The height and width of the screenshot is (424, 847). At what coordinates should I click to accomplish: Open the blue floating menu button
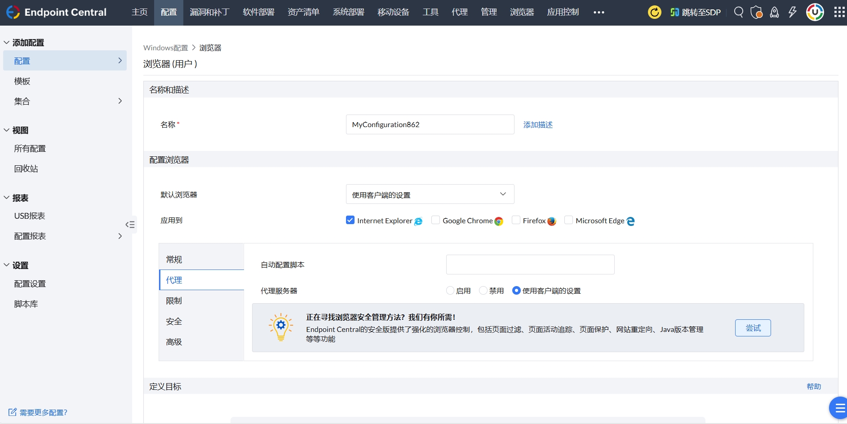click(x=838, y=408)
